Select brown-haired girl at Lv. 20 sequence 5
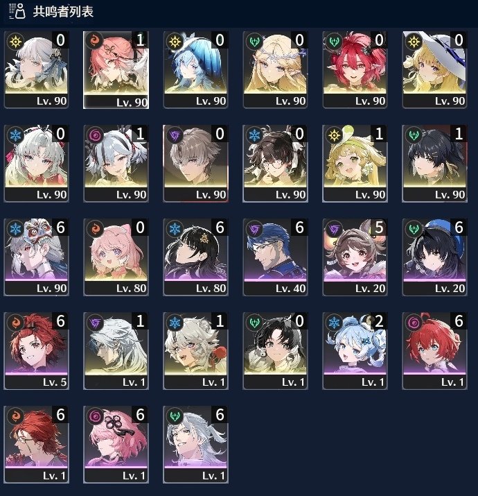478x496 pixels. [355, 257]
